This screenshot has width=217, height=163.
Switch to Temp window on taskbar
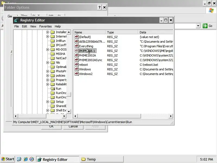click(102, 159)
